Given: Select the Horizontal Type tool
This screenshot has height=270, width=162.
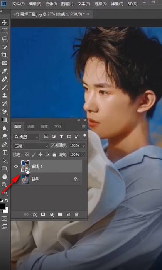Looking at the screenshot, I should (4, 152).
